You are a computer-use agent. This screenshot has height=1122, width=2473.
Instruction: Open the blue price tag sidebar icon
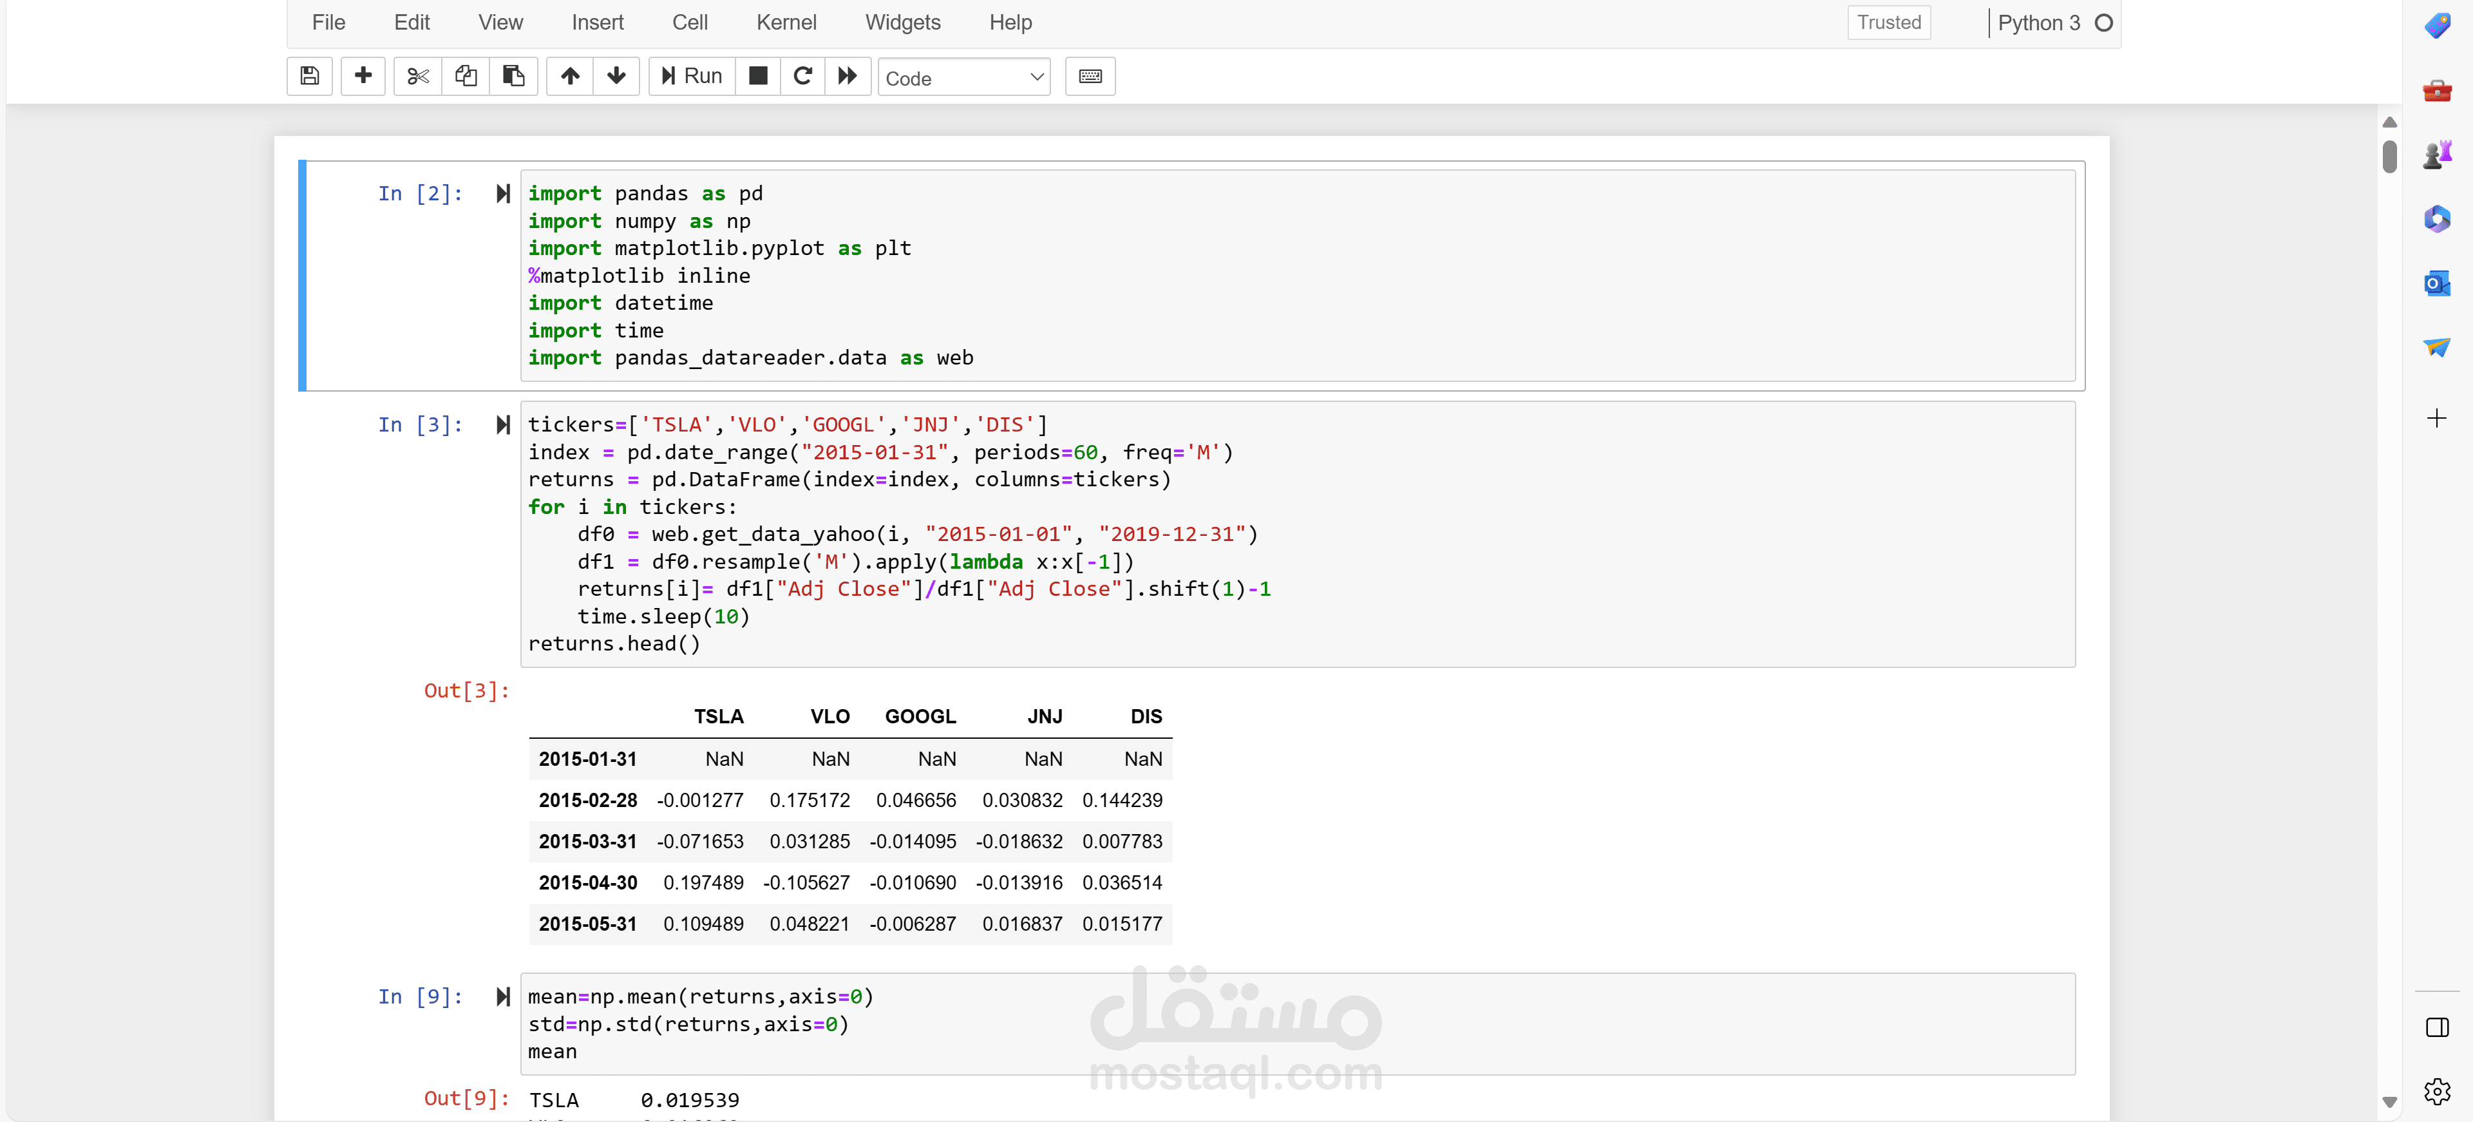coord(2436,25)
